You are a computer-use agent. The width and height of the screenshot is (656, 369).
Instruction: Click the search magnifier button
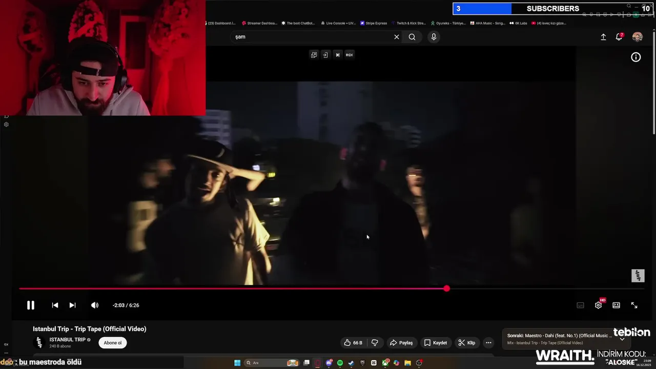412,37
